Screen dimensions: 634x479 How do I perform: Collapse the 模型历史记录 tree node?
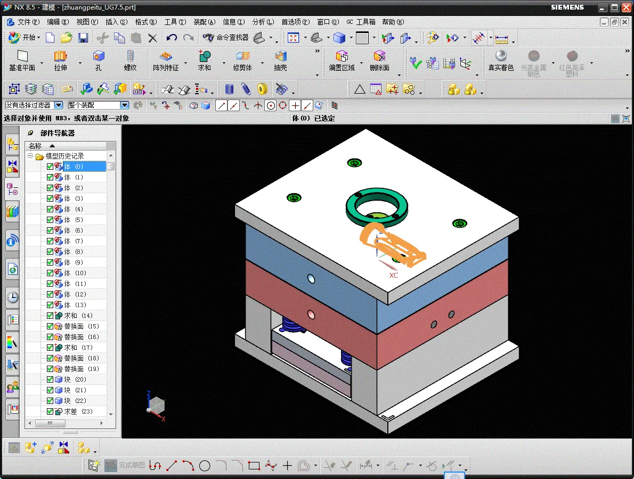point(30,156)
